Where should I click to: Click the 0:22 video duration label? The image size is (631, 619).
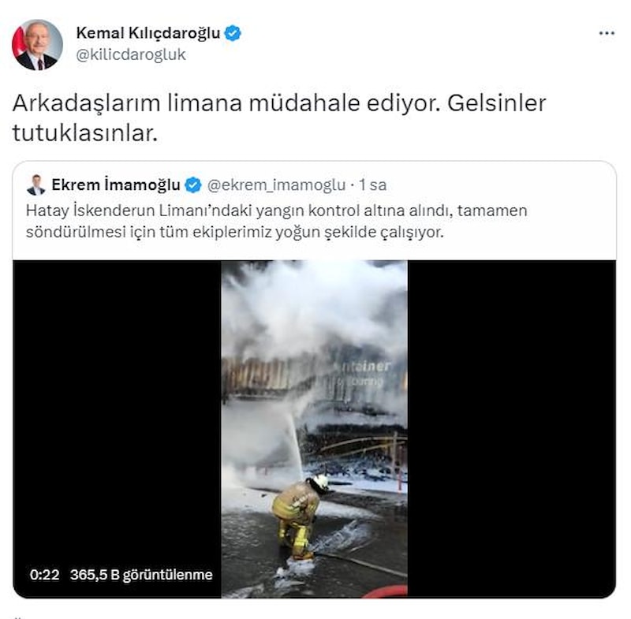click(x=45, y=574)
